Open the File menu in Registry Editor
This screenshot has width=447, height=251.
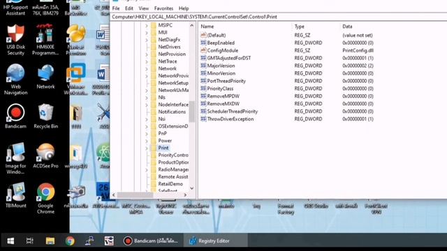tap(116, 8)
